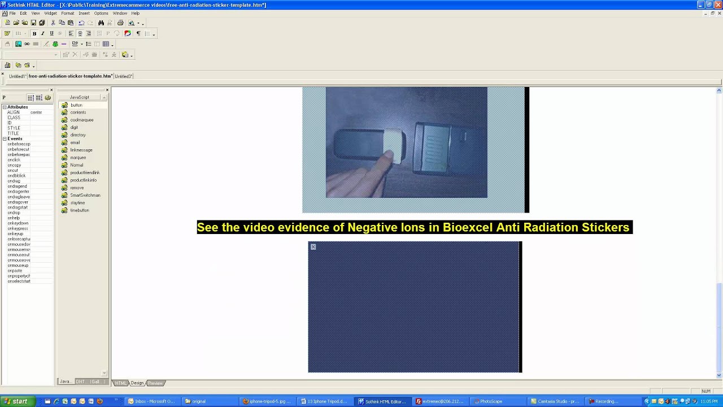Screen dimensions: 723x407
Task: Click the phone video thumbnail image
Action: coord(407,142)
